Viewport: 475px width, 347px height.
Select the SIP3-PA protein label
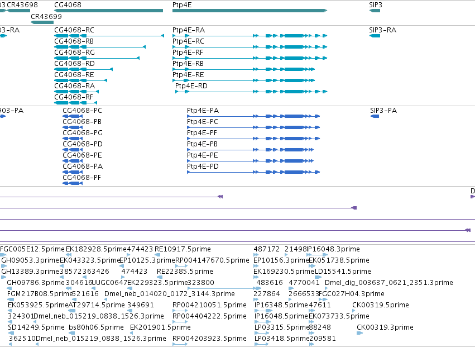(383, 111)
